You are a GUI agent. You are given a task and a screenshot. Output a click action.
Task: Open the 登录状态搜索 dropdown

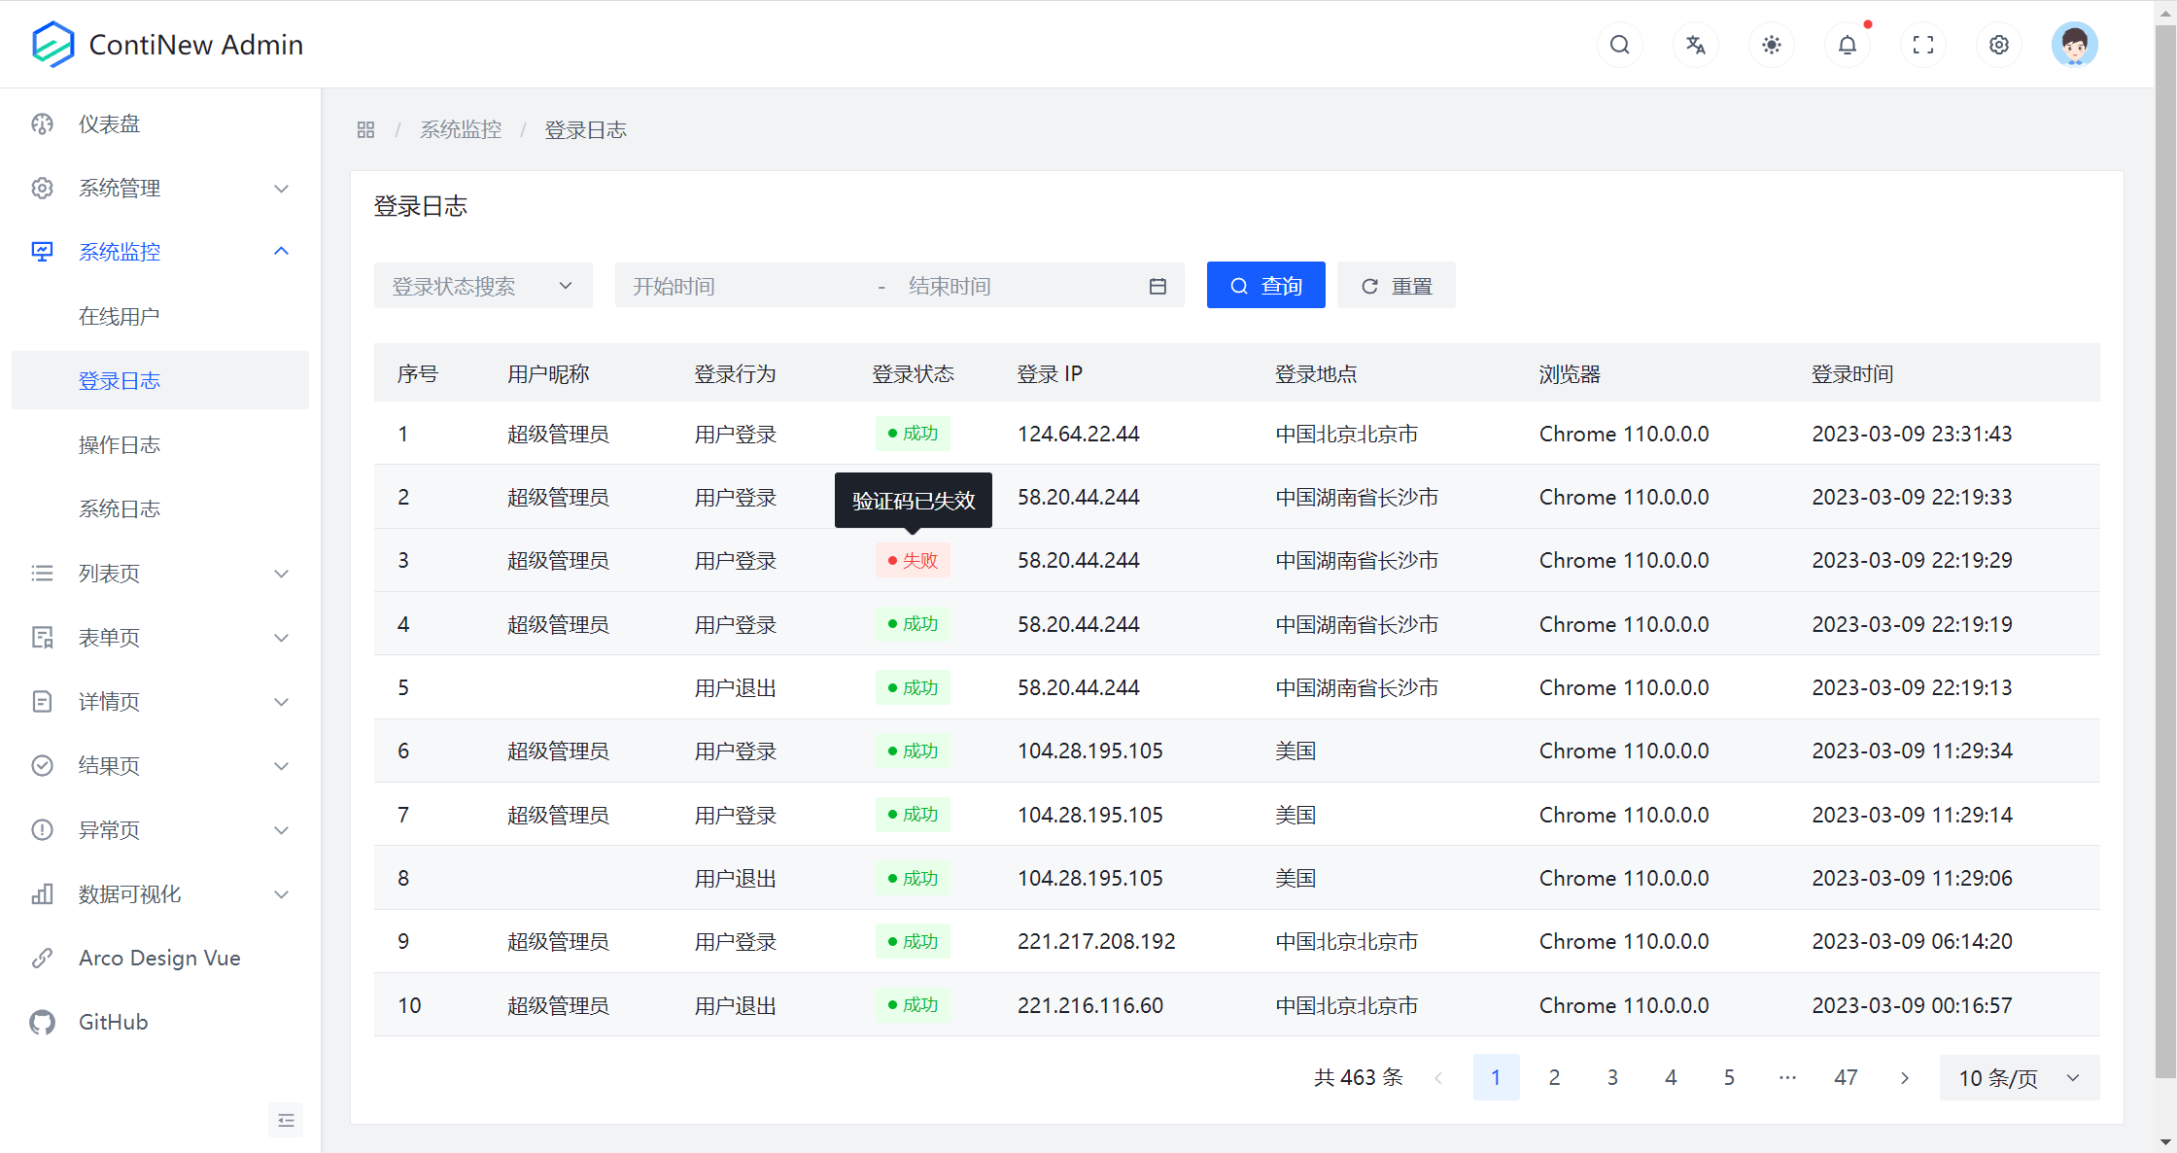483,286
